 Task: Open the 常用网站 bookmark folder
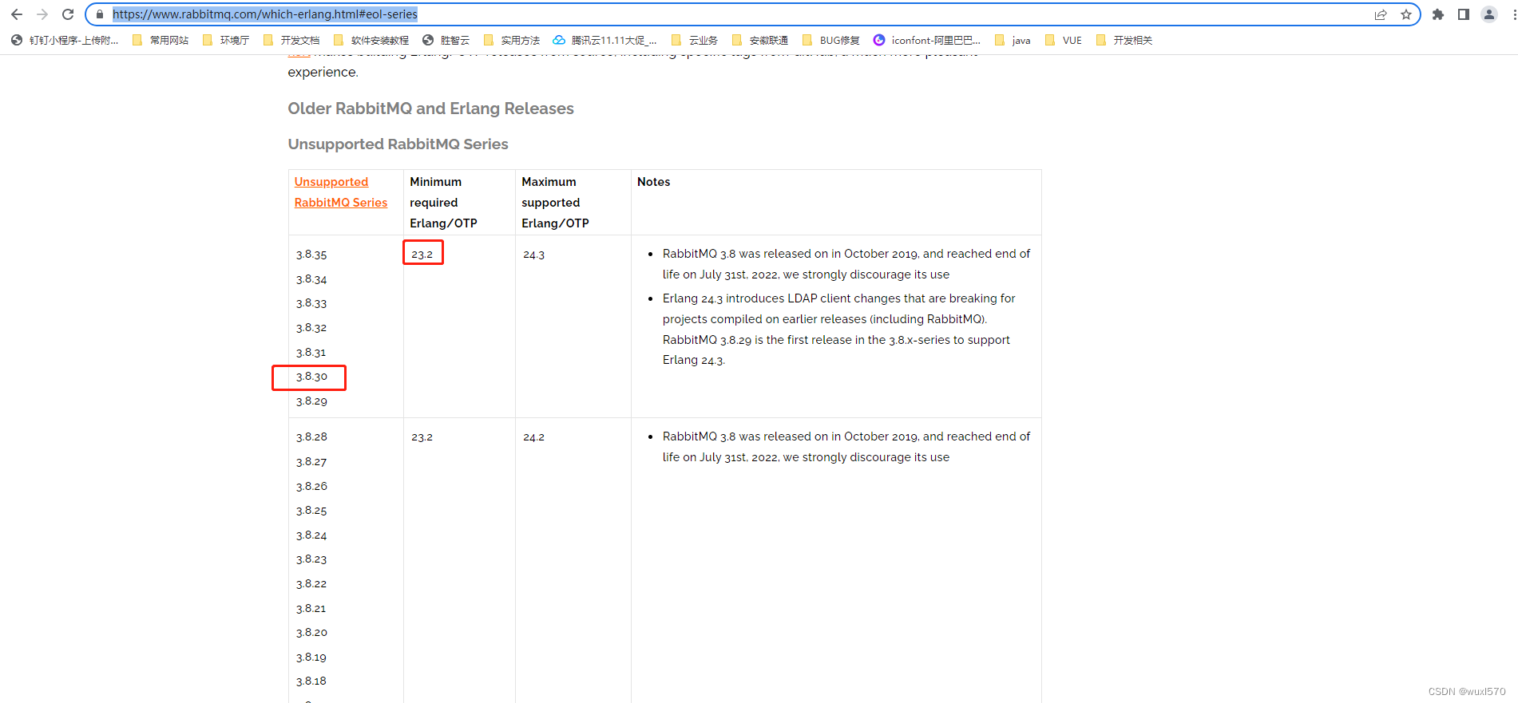coord(161,40)
